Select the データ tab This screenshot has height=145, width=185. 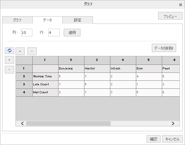point(47,20)
